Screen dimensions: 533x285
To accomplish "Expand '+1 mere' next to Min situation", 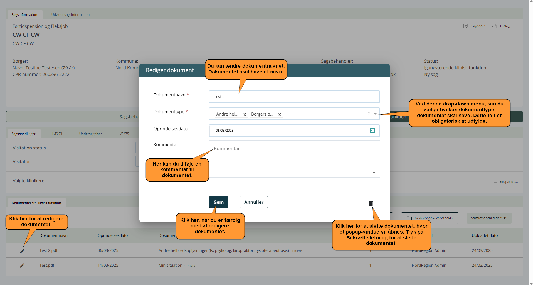I will pos(189,266).
